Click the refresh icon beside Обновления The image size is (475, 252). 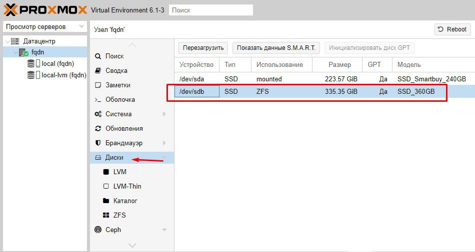coord(98,129)
